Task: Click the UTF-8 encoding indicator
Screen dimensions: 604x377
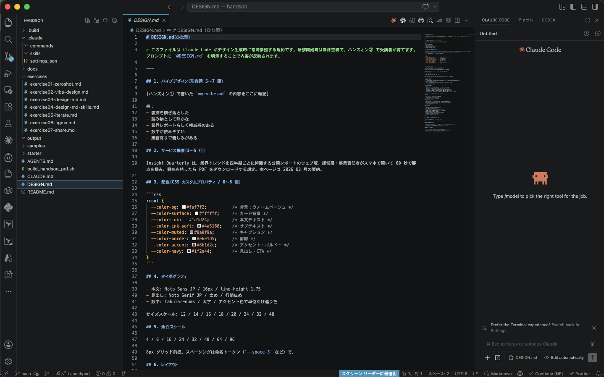Action: coord(461,374)
